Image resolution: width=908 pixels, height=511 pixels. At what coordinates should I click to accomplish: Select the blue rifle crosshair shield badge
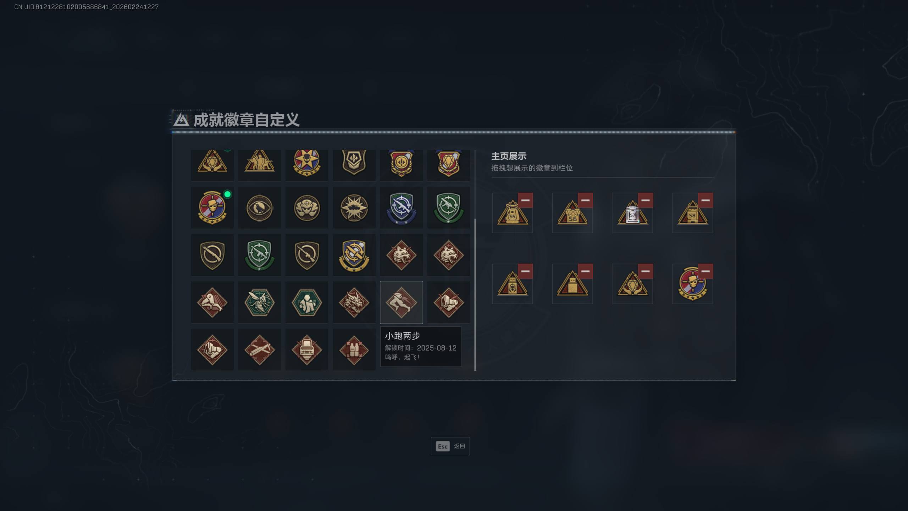tap(401, 208)
